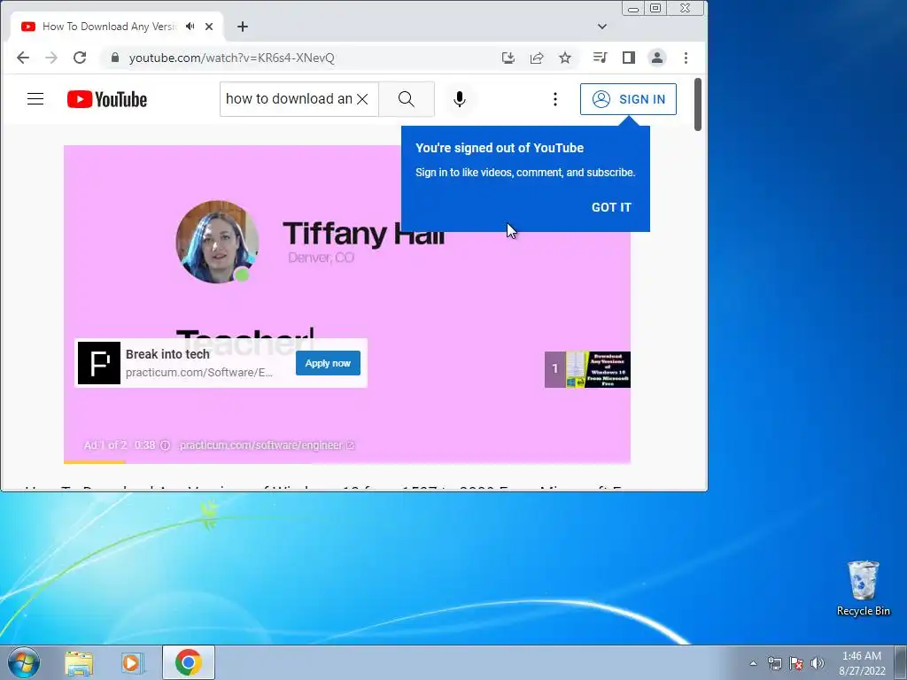
Task: Select the Recycle Bin desktop icon
Action: point(863,588)
